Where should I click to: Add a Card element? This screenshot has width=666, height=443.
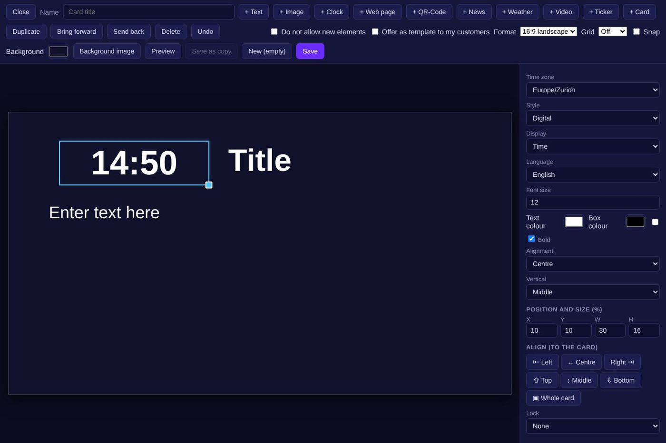coord(639,12)
